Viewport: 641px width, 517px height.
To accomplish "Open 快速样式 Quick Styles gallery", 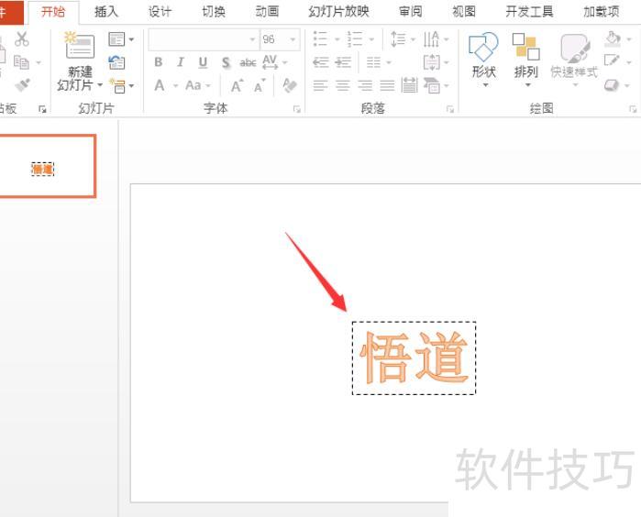I will tap(574, 60).
